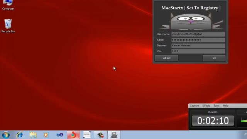This screenshot has width=247, height=139.
Task: Click the MacStartx [ Set To Registry ] title
Action: [191, 8]
